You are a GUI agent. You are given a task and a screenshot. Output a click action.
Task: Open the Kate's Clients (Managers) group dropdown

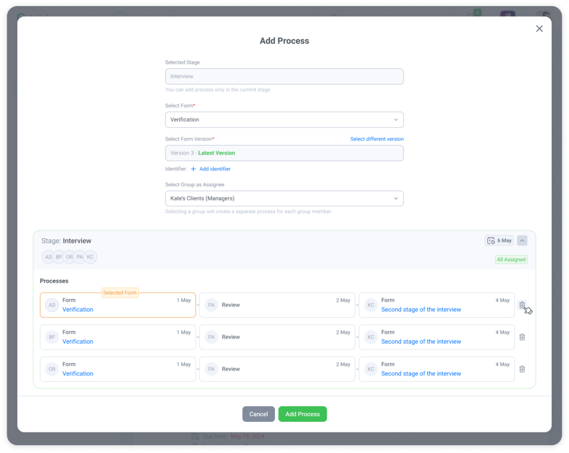[x=284, y=198]
